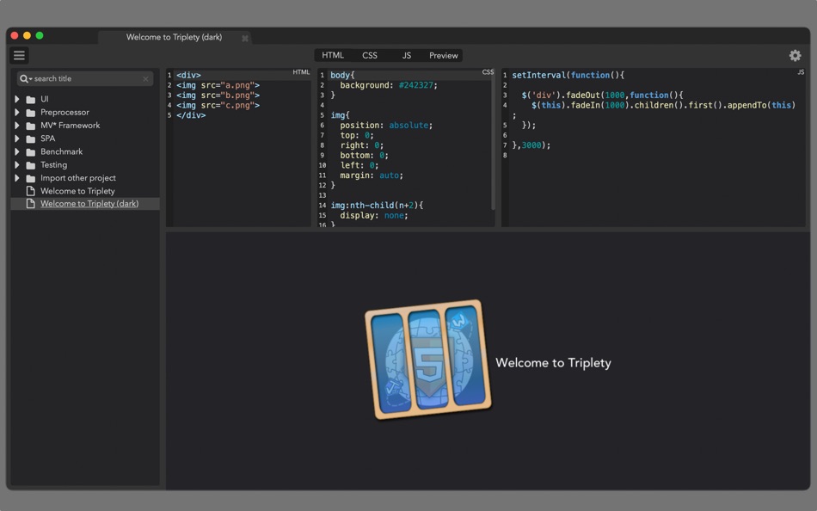Click the Triplety logo in preview
Image resolution: width=817 pixels, height=511 pixels.
click(x=428, y=360)
